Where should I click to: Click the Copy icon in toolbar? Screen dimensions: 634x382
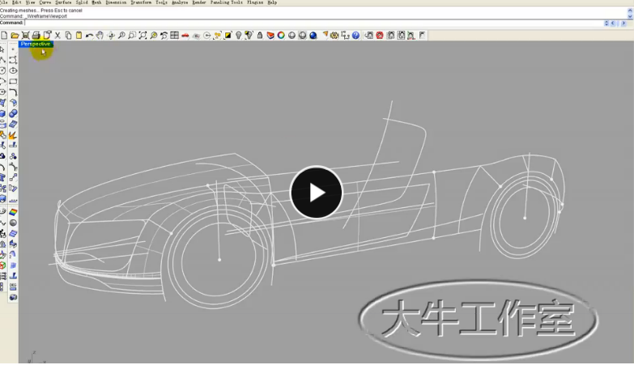click(x=68, y=36)
